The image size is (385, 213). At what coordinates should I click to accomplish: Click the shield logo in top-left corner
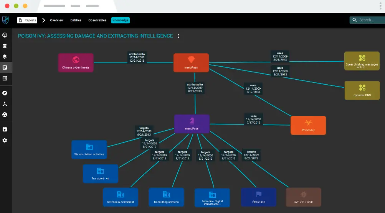[x=5, y=20]
